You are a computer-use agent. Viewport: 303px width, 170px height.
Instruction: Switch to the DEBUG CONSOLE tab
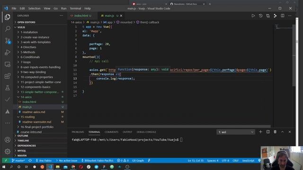146,132
